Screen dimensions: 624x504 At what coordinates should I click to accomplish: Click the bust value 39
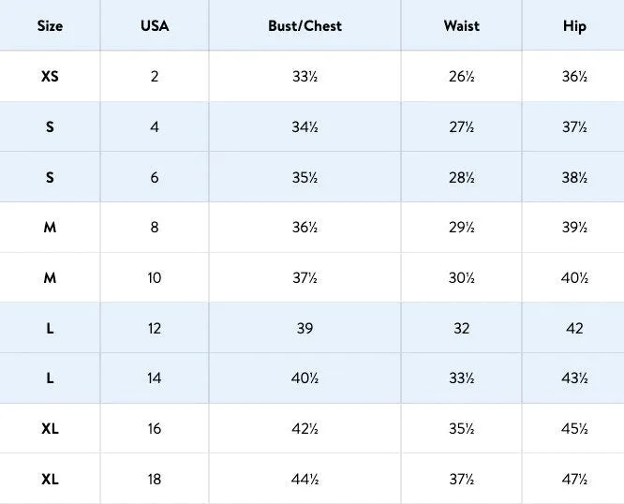305,328
